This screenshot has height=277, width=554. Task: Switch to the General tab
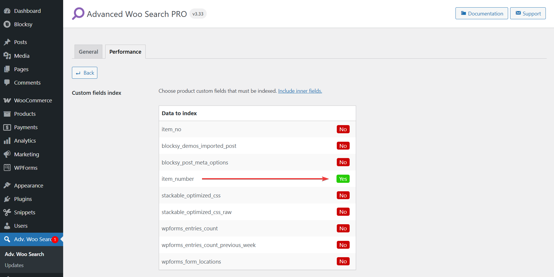pyautogui.click(x=88, y=52)
